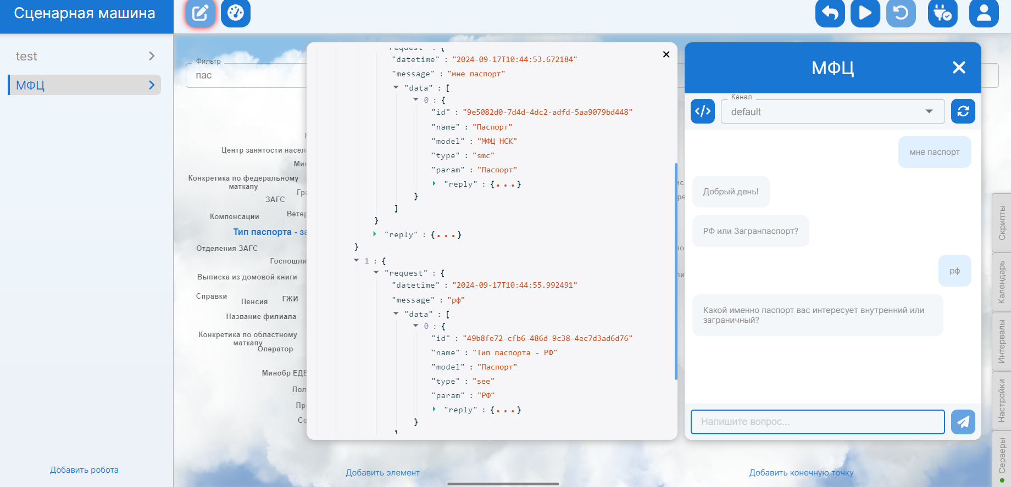Open the Канал default dropdown
The image size is (1011, 487).
click(832, 111)
